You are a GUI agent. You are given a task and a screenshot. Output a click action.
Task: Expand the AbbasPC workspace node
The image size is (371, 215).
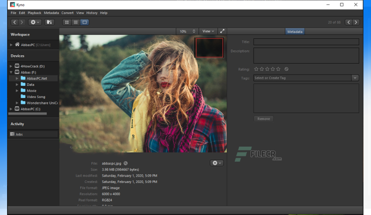(11, 45)
